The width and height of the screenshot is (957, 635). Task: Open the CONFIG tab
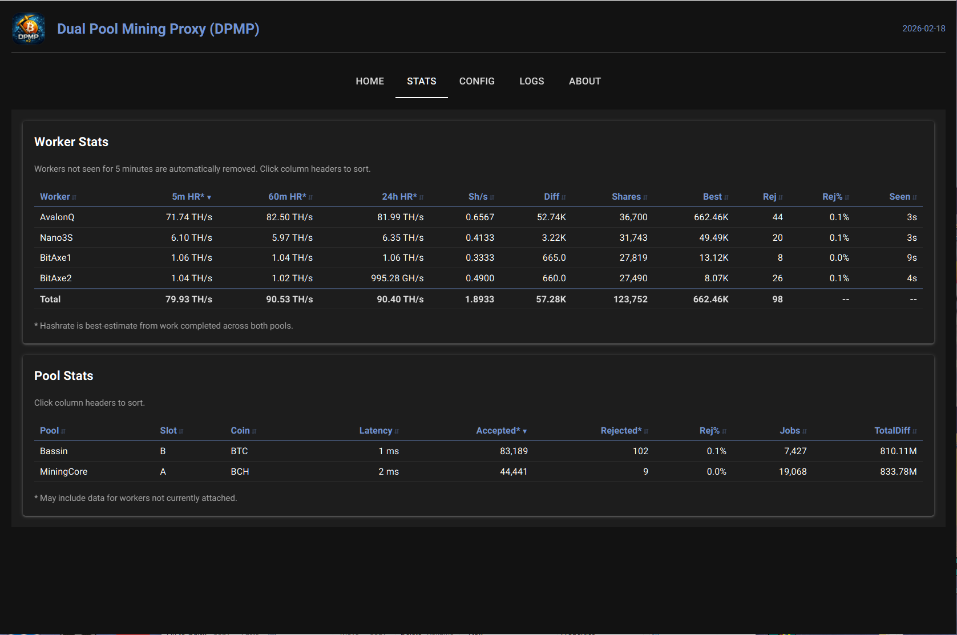[477, 81]
